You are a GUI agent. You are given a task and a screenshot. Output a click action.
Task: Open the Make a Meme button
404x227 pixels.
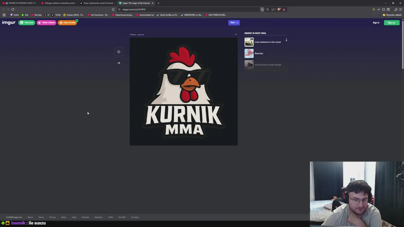click(46, 22)
